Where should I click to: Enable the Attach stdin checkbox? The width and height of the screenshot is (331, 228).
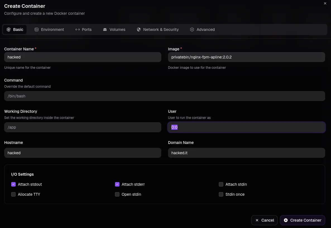(221, 184)
